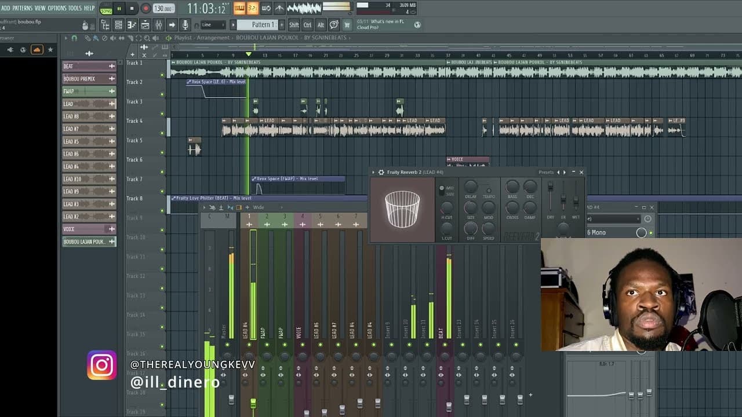Click the Reeverb DELAY knob
Viewport: 742px width, 417px height.
point(471,186)
